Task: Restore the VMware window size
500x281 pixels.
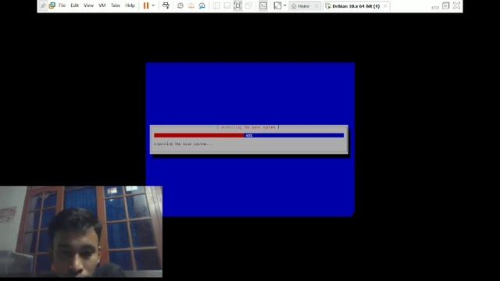Action: point(446,5)
